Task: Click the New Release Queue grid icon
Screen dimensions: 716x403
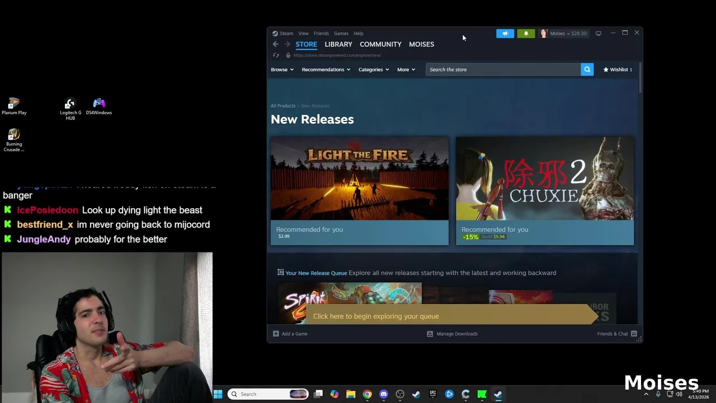Action: click(281, 273)
